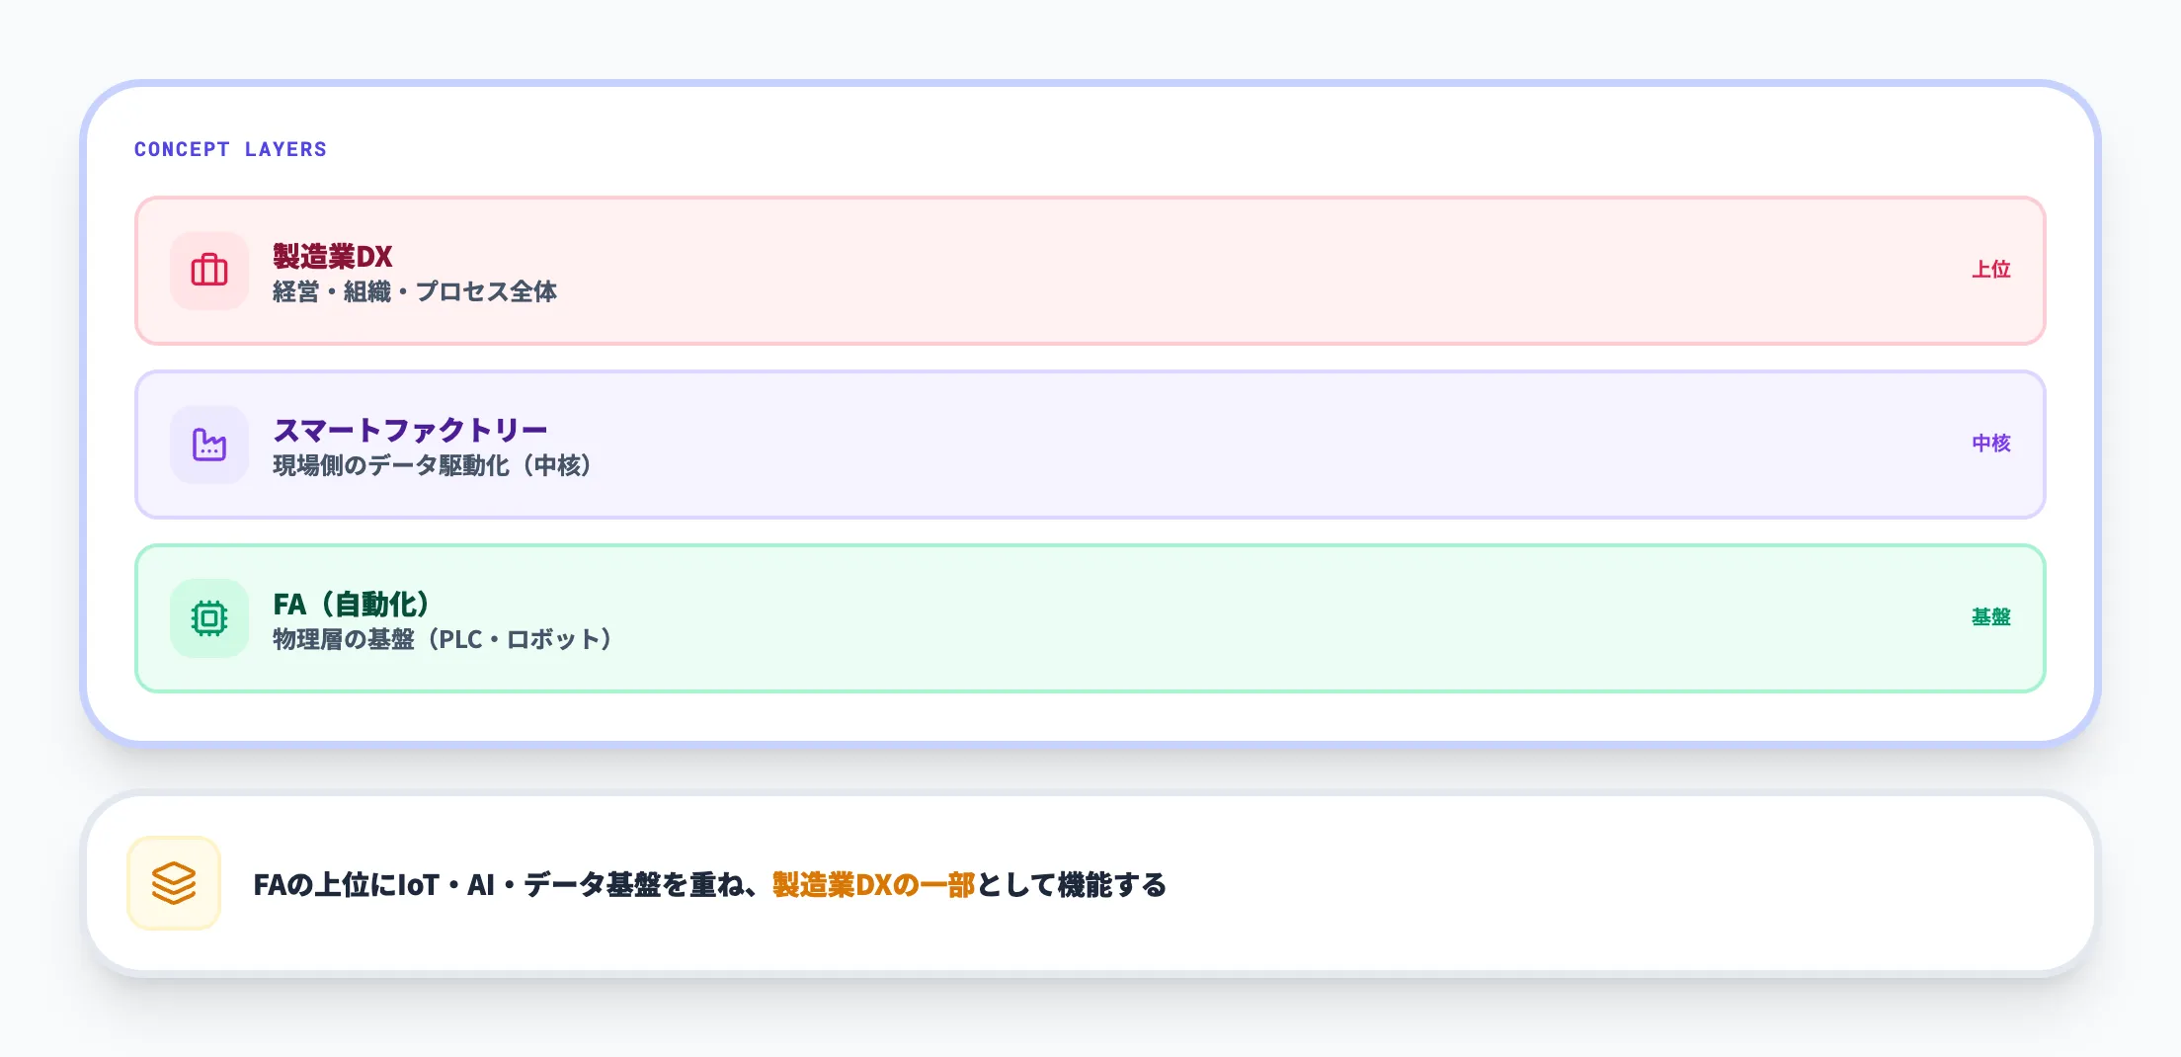Toggle the 基盤 badge on the green card
Screen dimensions: 2181x1057
point(1991,616)
